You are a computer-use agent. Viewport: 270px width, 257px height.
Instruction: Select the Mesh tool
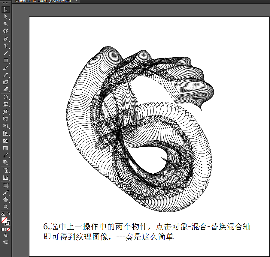pyautogui.click(x=5, y=141)
